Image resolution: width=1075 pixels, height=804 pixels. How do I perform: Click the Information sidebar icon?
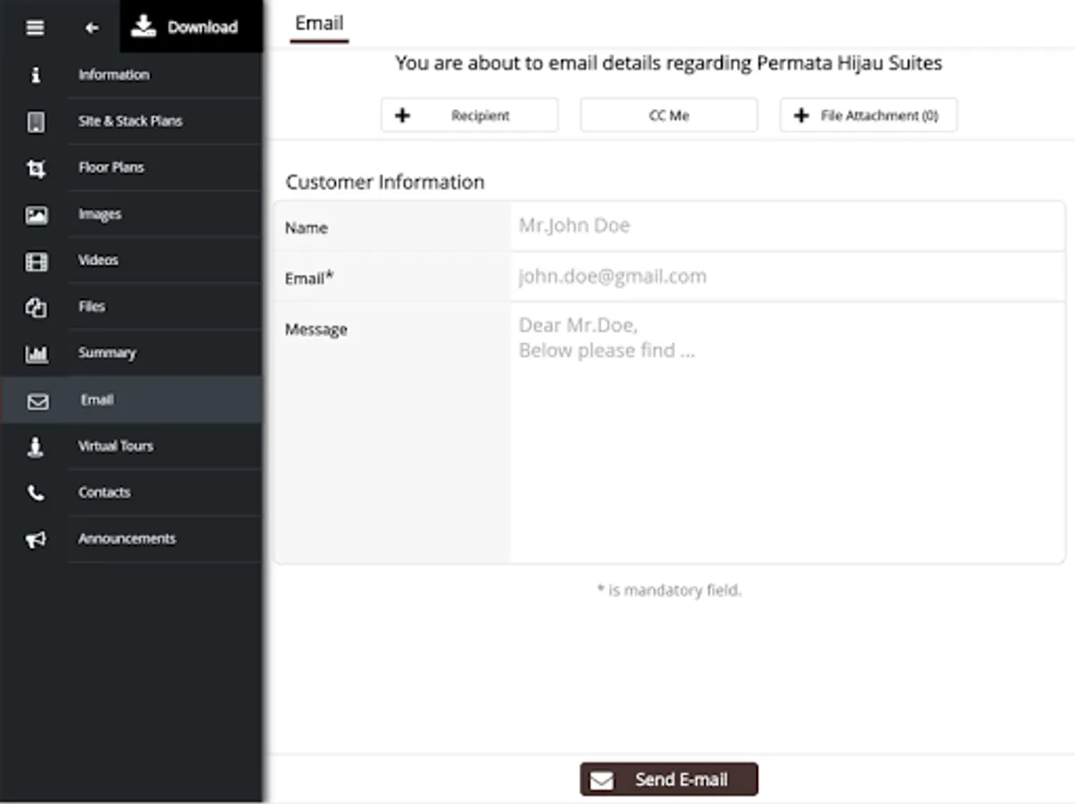click(36, 75)
